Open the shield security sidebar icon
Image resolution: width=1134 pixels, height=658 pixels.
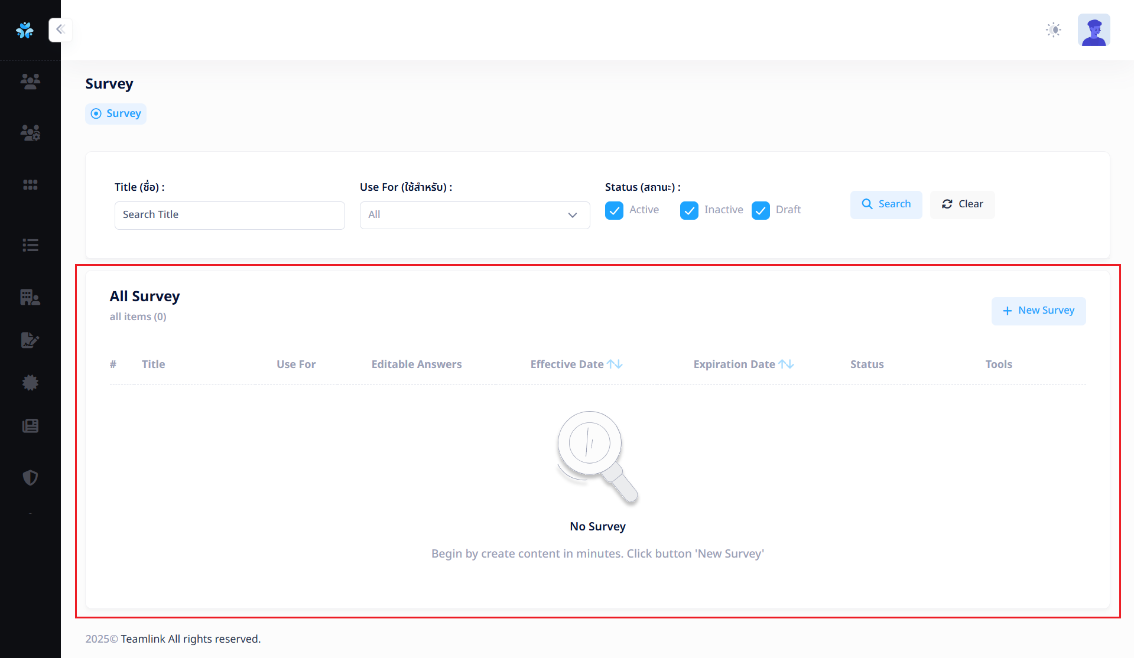coord(30,477)
